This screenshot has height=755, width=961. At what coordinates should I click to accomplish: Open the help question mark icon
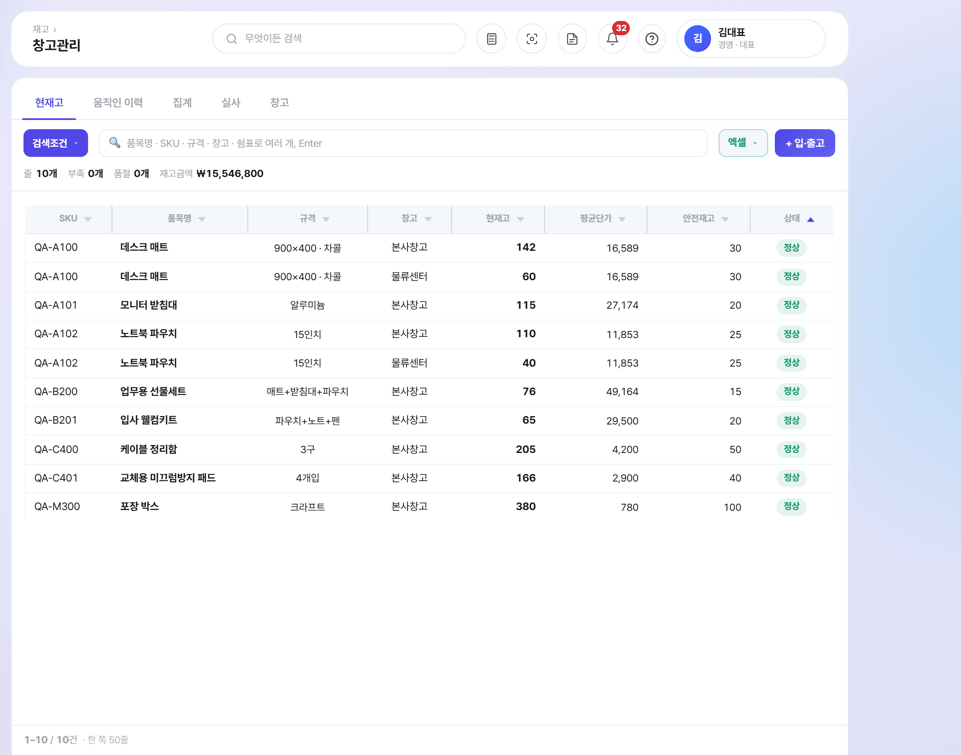[652, 39]
